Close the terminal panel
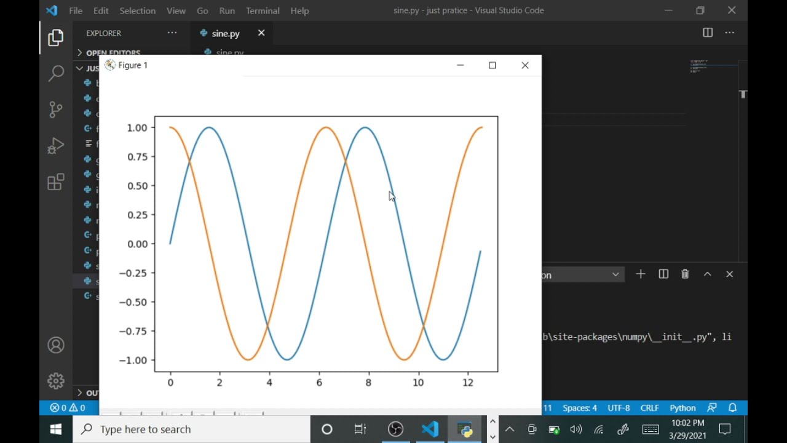 pyautogui.click(x=730, y=274)
